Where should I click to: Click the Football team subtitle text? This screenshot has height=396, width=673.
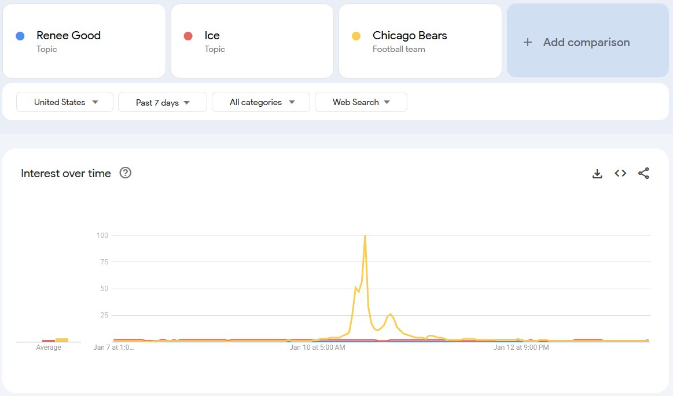399,49
